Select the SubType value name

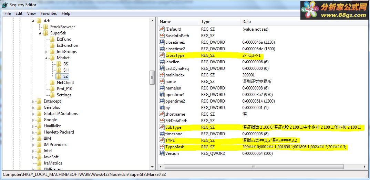pyautogui.click(x=173, y=127)
